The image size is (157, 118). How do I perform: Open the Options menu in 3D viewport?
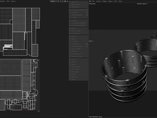pos(110,1)
